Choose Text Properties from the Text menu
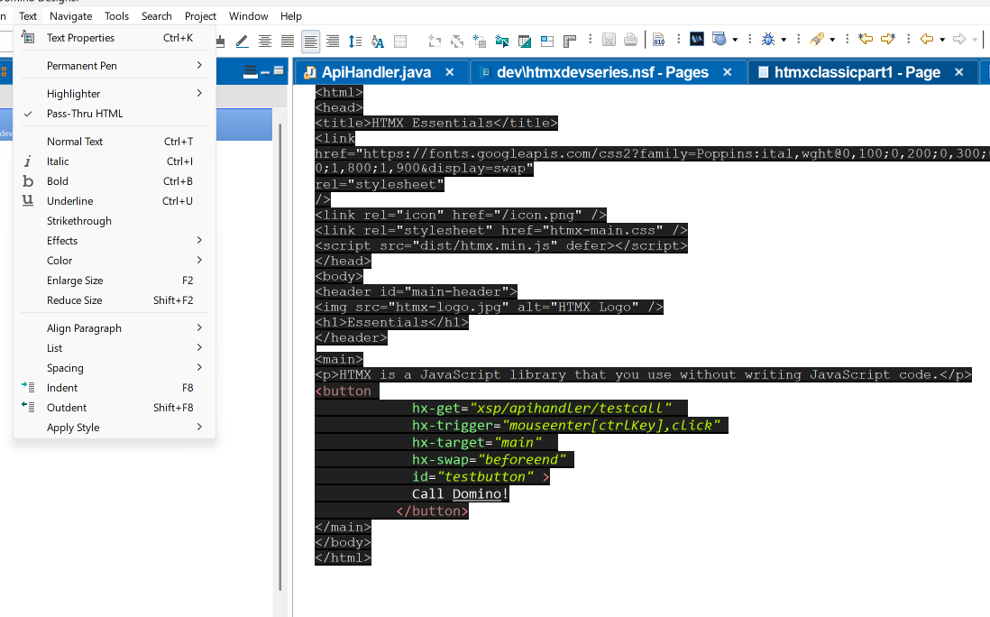This screenshot has width=990, height=617. click(x=80, y=38)
